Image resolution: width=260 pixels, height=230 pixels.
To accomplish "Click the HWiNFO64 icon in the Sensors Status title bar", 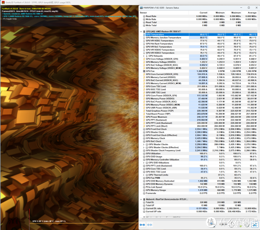I will (x=141, y=8).
